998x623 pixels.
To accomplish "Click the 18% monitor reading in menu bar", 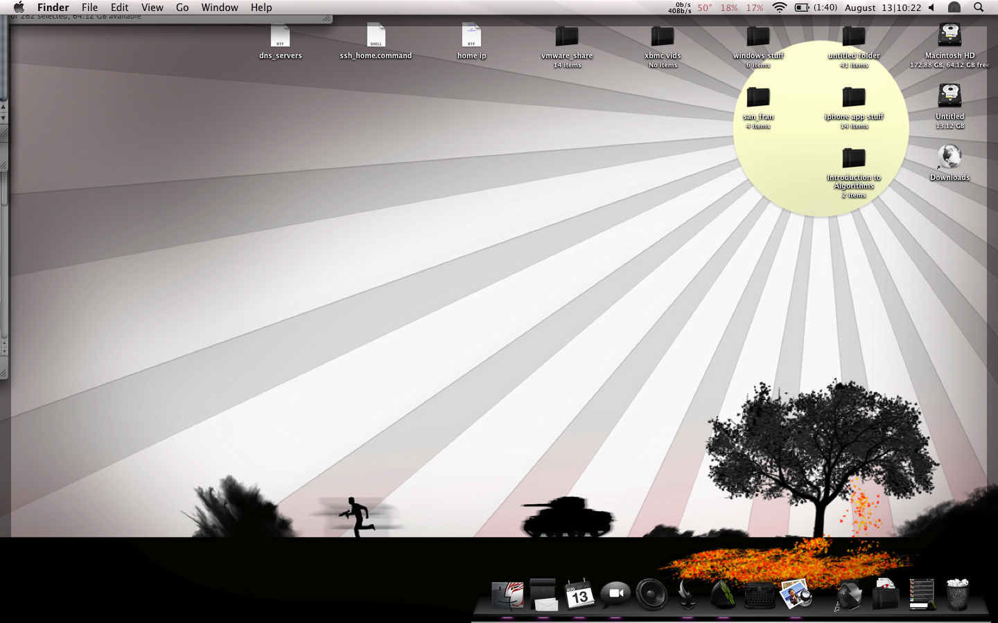I will pyautogui.click(x=729, y=8).
